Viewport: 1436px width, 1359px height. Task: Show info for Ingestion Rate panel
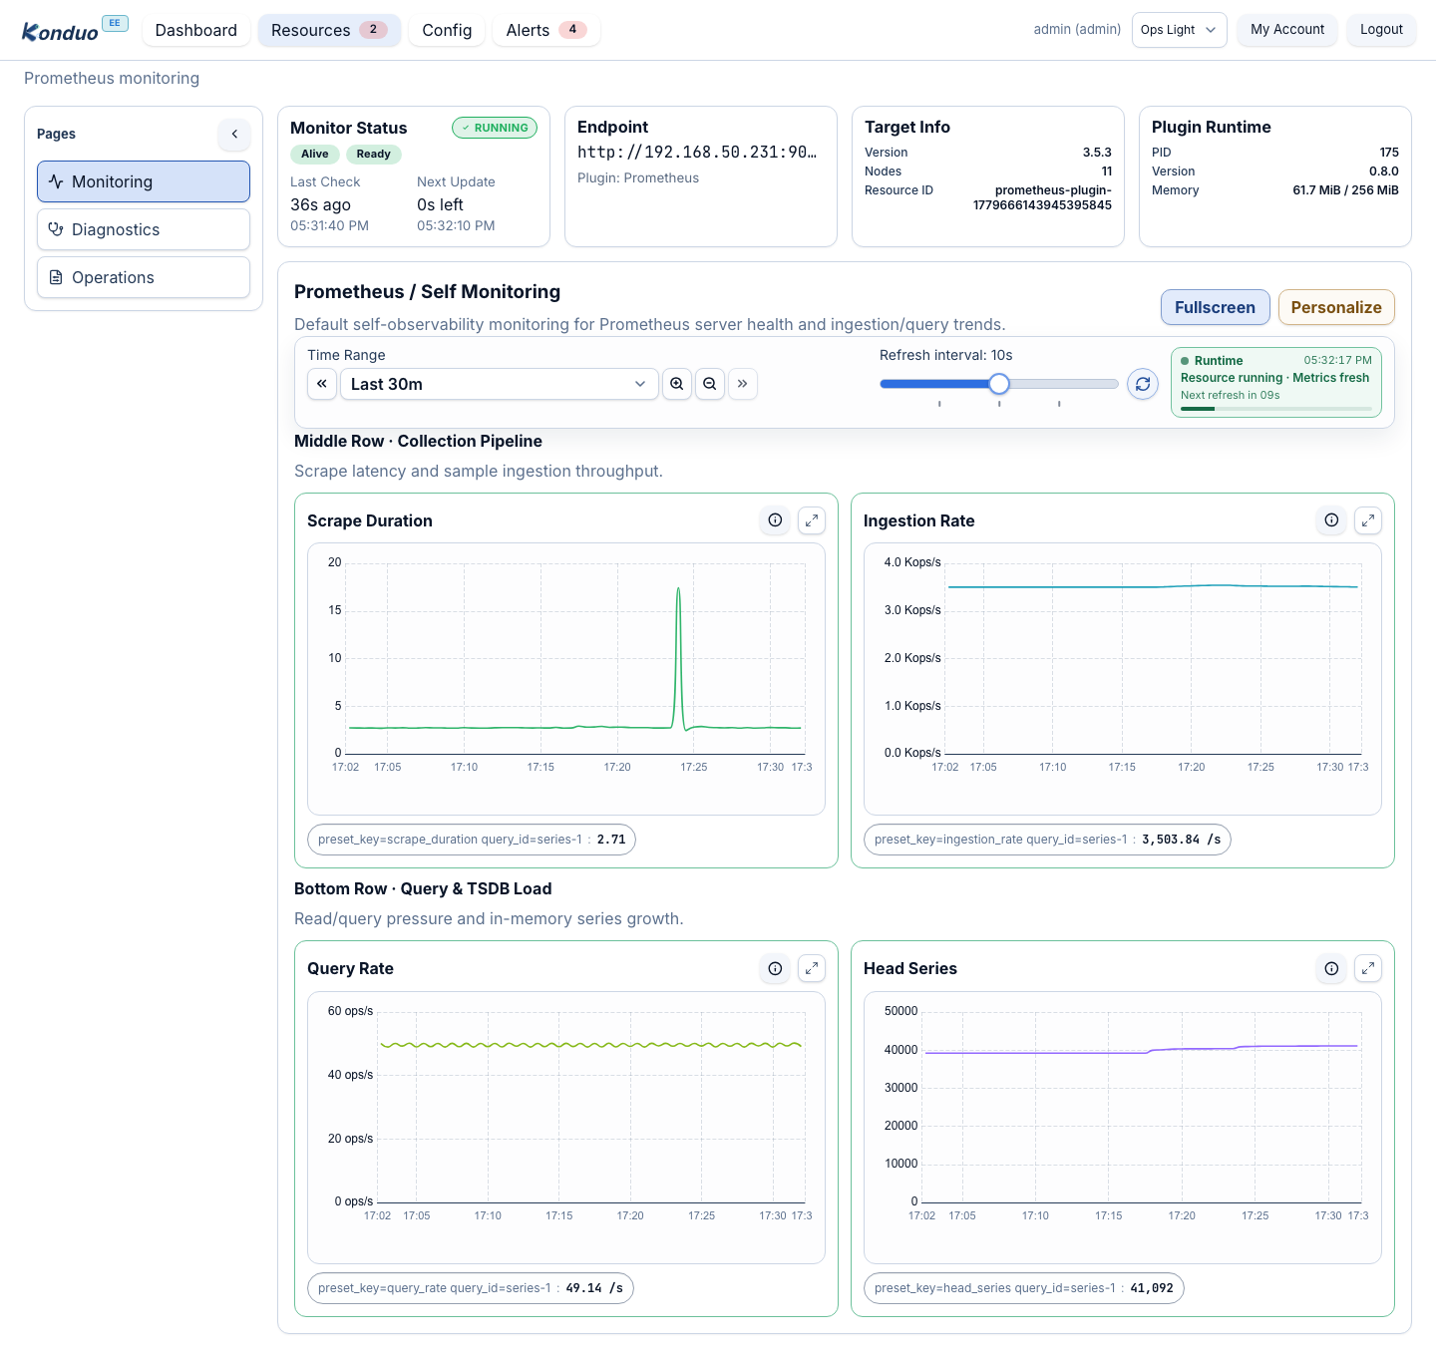click(x=1331, y=519)
